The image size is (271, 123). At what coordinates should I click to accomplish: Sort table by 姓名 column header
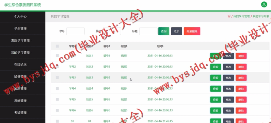click(x=90, y=46)
